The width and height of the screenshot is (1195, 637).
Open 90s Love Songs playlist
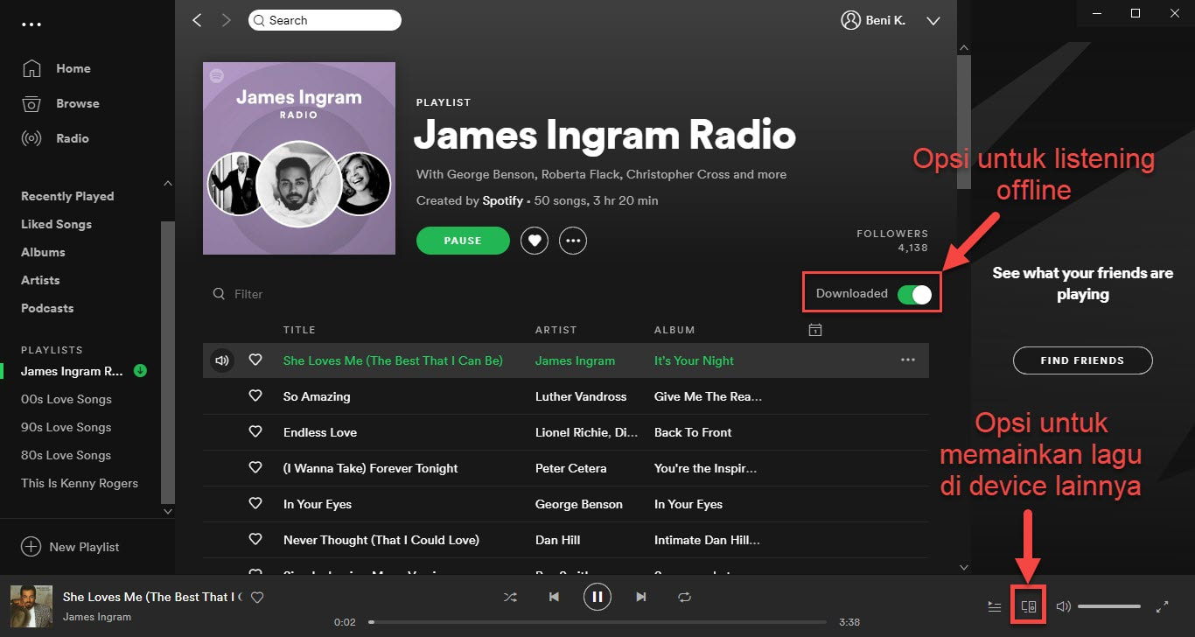[66, 427]
